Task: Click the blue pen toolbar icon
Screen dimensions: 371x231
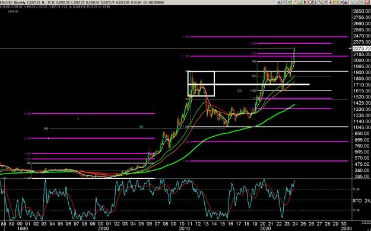Action: [x=341, y=2]
